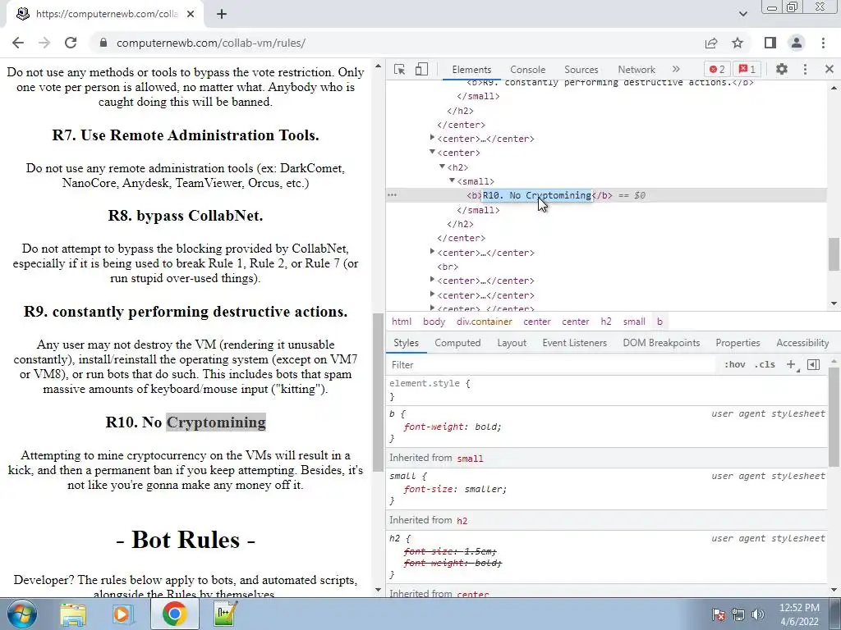Select body in the breadcrumb
This screenshot has height=630, width=841.
(x=434, y=322)
